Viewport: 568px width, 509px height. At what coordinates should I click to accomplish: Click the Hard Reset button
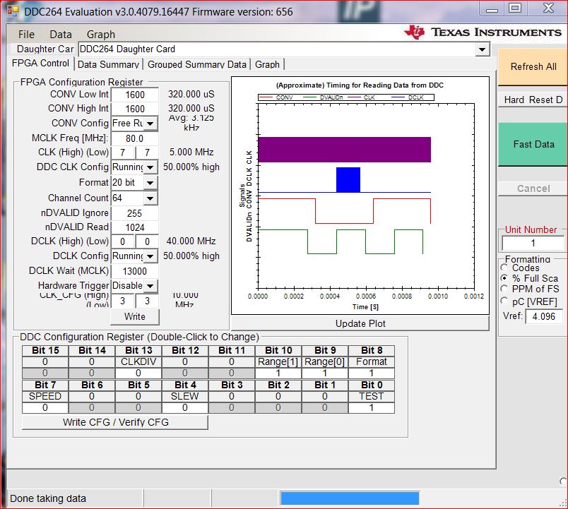pyautogui.click(x=533, y=100)
